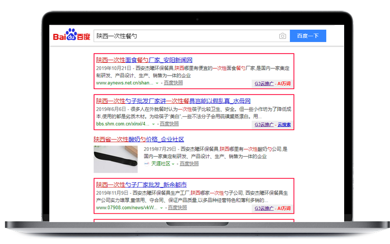Screen dimensions: 390x244
Task: Click the www.07908.com/news/vkW... URL
Action: [x=127, y=207]
